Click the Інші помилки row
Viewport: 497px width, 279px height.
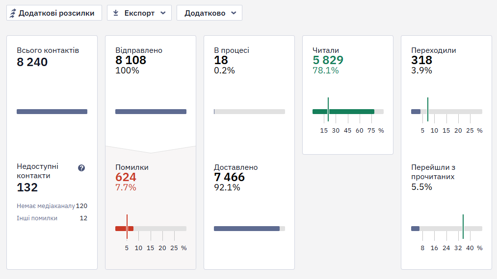[x=52, y=218]
